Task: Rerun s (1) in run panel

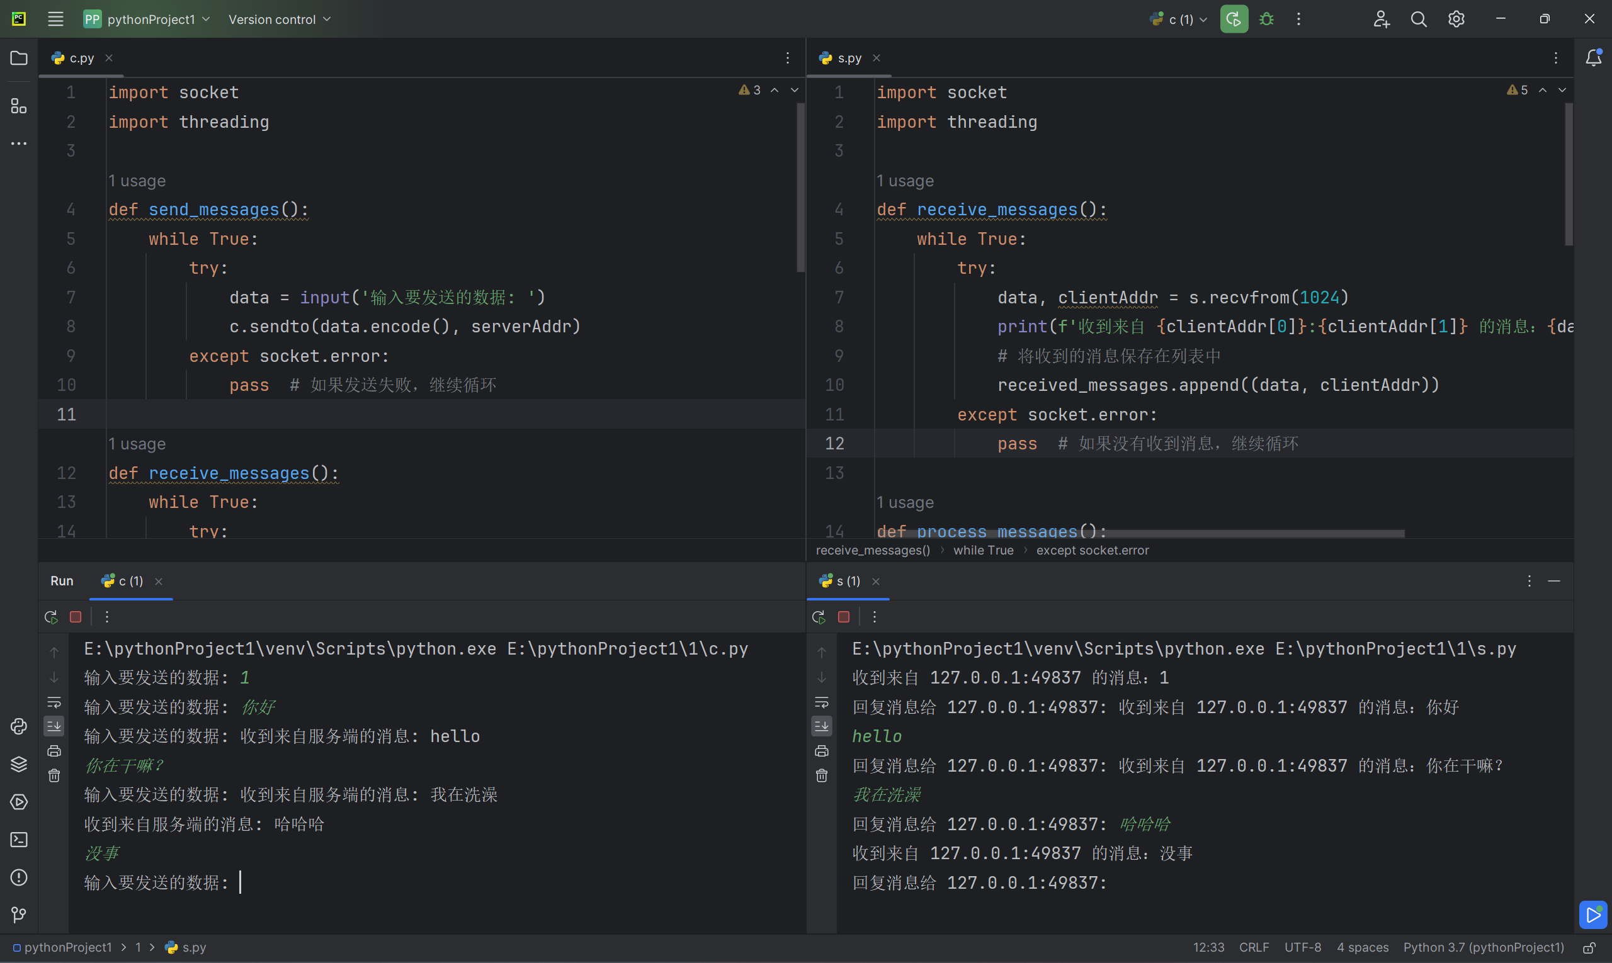Action: [819, 617]
